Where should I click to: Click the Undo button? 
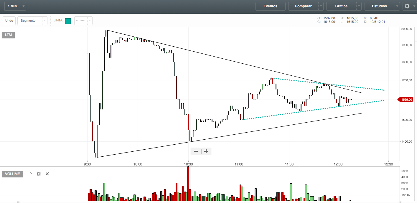click(9, 21)
